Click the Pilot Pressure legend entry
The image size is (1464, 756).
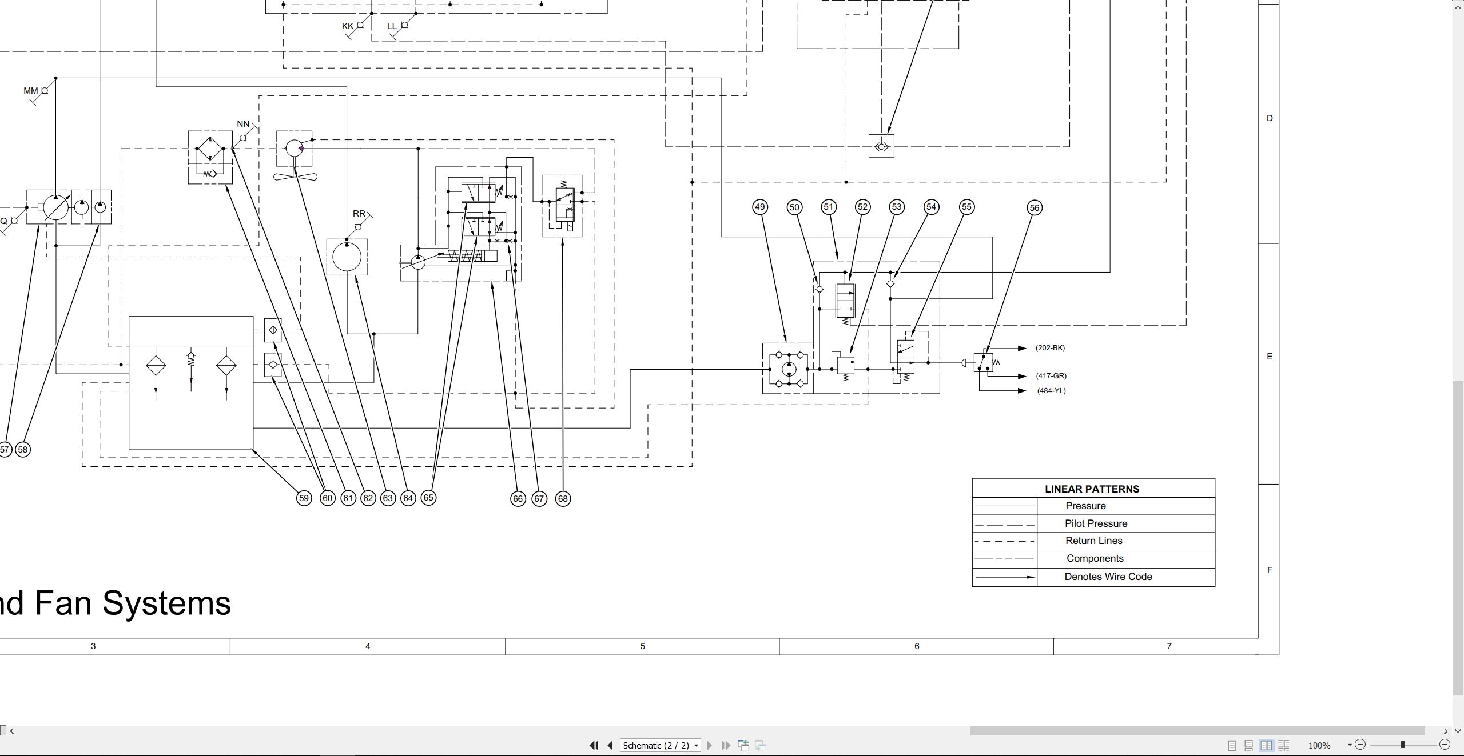pyautogui.click(x=1096, y=523)
